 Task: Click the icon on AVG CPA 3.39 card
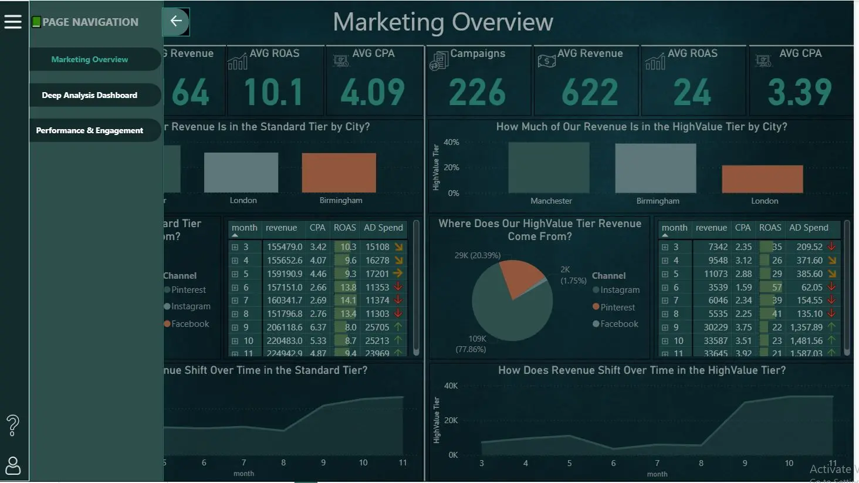point(763,60)
